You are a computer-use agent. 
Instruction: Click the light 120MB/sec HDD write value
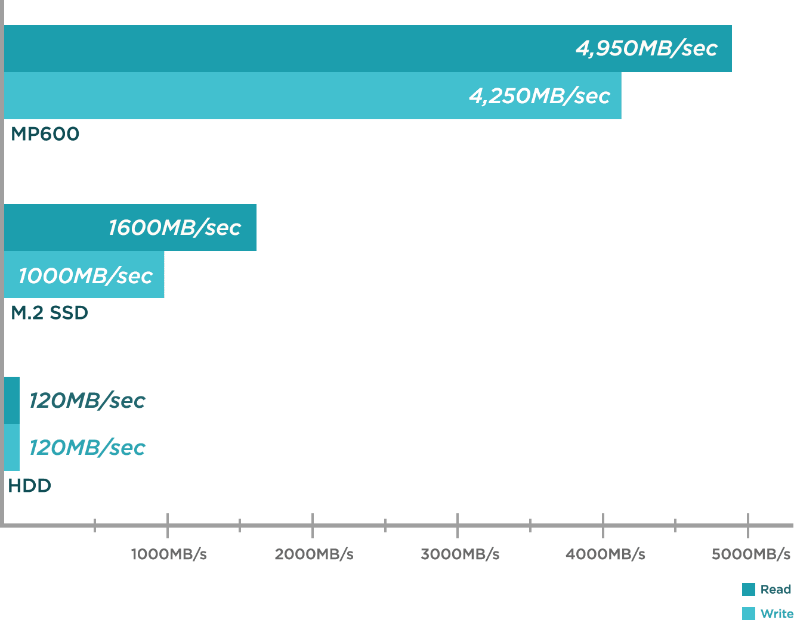(87, 448)
